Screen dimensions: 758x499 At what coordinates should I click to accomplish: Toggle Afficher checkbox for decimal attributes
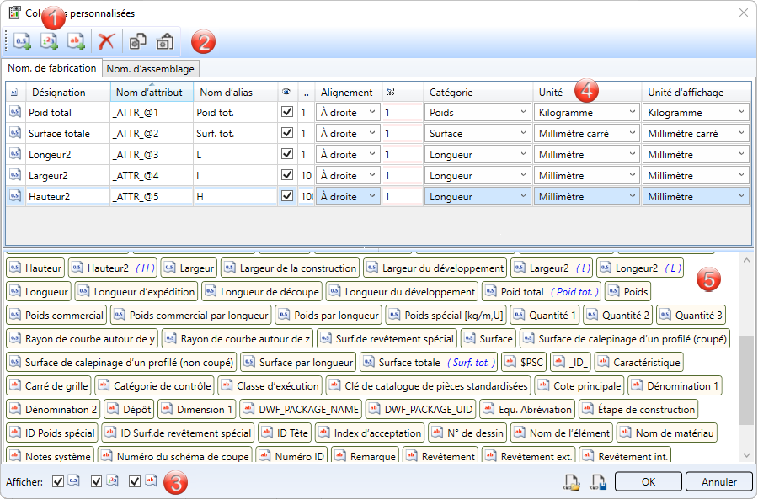(58, 481)
